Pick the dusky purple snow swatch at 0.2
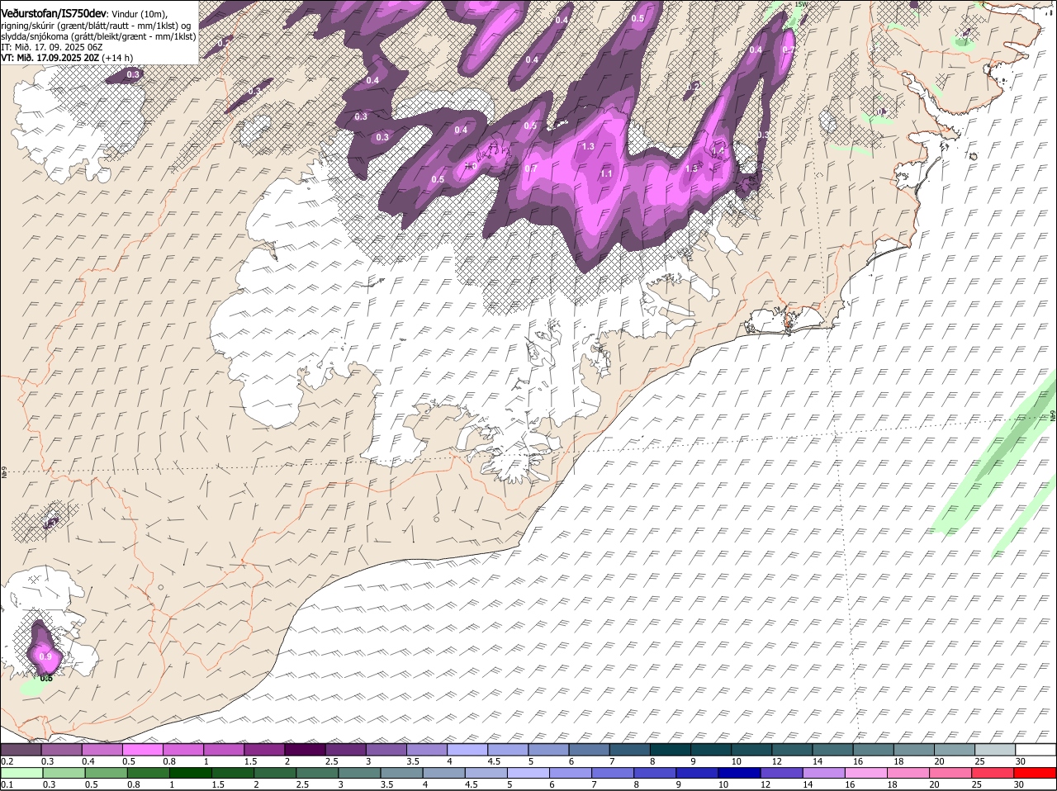This screenshot has height=791, width=1057. [x=21, y=750]
